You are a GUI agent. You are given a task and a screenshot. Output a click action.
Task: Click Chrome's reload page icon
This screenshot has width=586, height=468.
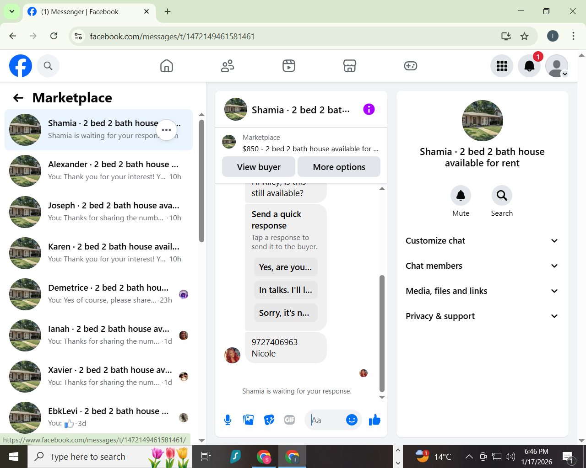click(54, 36)
